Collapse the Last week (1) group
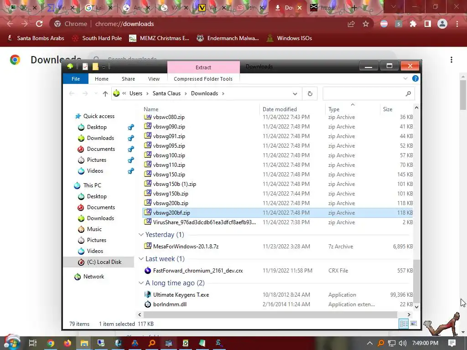The height and width of the screenshot is (350, 467). pos(141,259)
